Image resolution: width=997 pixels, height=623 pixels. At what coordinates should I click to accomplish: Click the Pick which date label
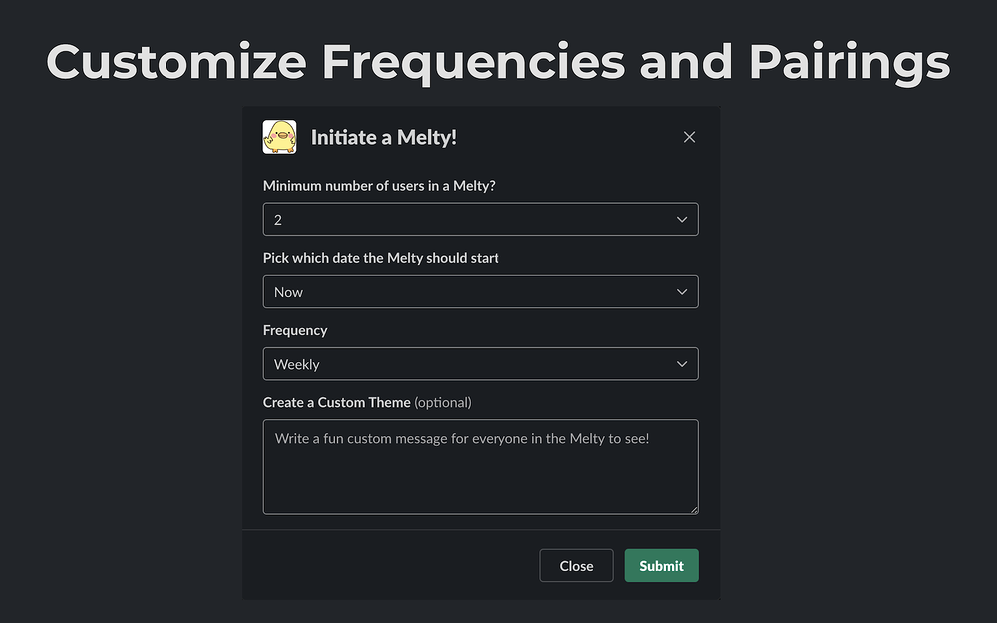coord(381,258)
